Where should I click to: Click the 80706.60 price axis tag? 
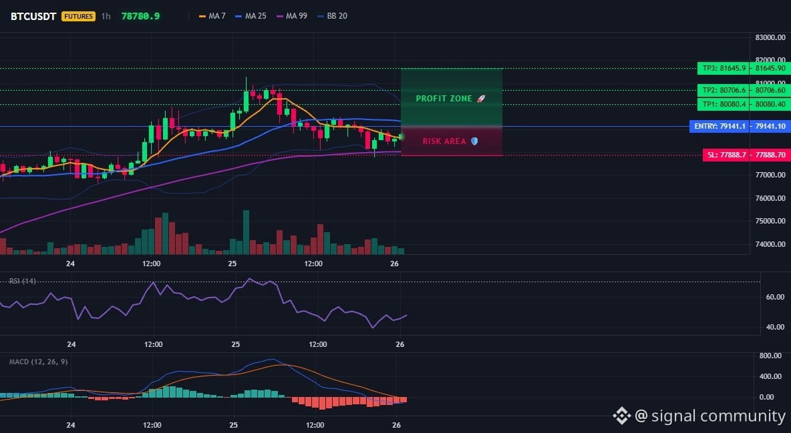(x=770, y=90)
